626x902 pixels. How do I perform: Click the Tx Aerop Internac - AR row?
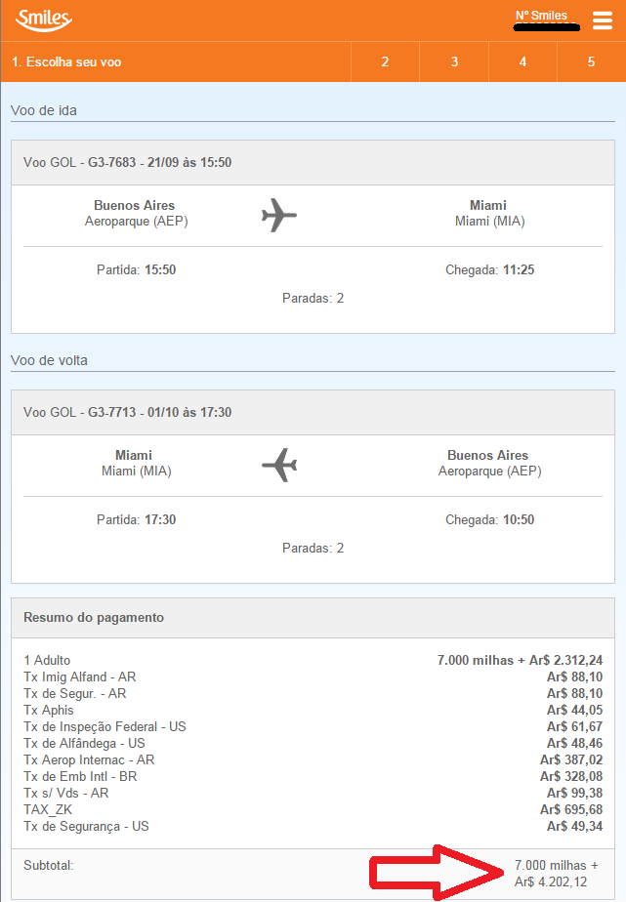tap(313, 759)
